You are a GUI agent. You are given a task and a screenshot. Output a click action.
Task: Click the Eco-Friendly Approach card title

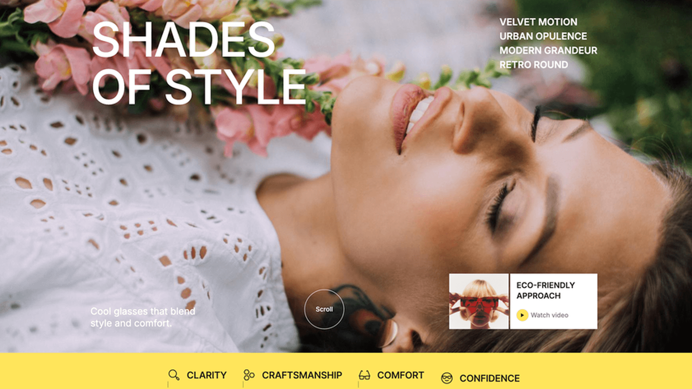546,290
